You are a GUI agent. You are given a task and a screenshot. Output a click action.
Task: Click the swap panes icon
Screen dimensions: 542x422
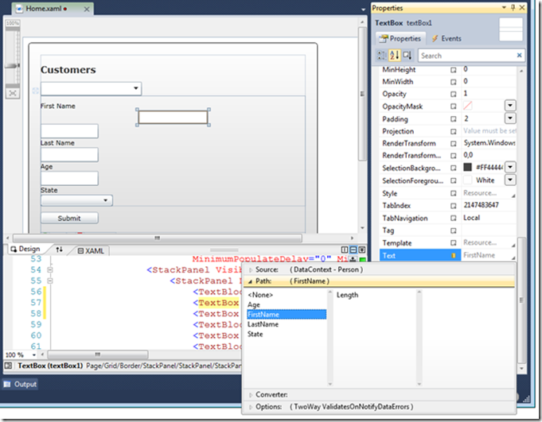click(60, 249)
